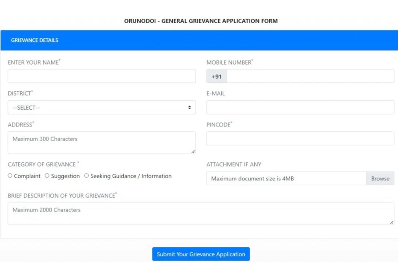Click the Enter Your Name label
Screen dimensions: 398x278
(x=33, y=62)
